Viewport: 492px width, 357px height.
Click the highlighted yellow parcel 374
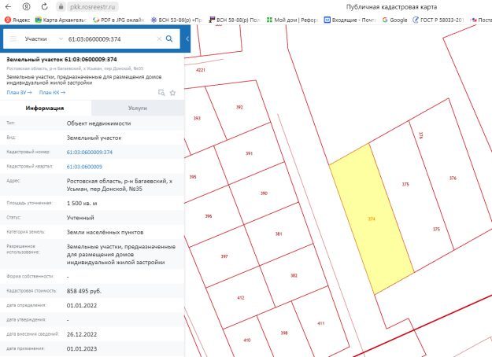coord(372,219)
